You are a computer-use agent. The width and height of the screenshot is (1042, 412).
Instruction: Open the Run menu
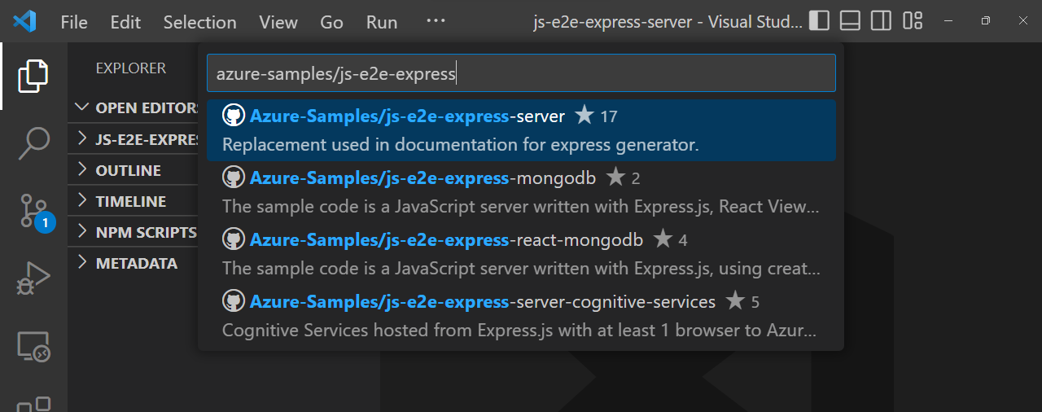[382, 22]
